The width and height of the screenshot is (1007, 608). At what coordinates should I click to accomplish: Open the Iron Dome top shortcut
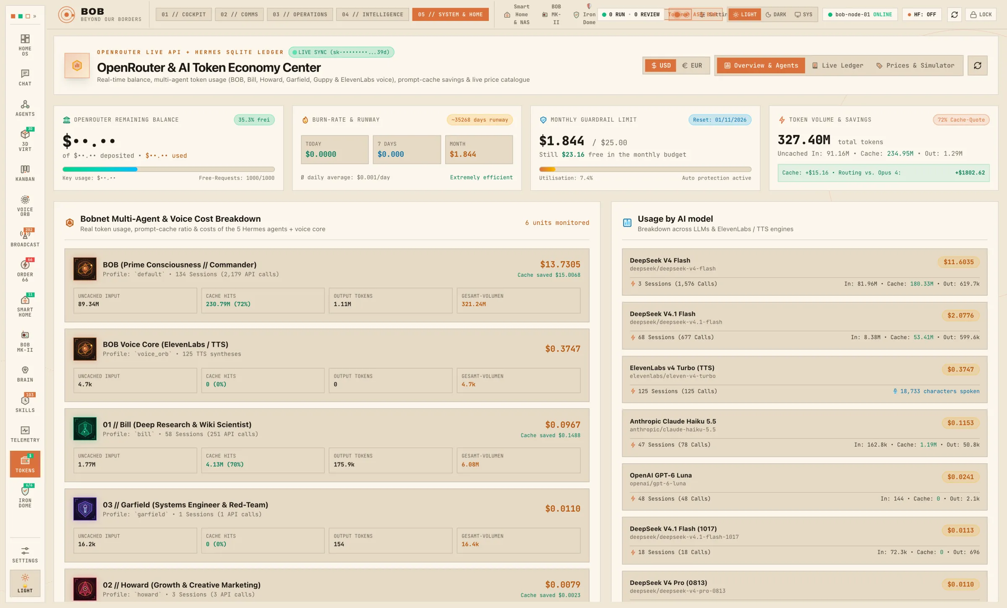pyautogui.click(x=585, y=15)
